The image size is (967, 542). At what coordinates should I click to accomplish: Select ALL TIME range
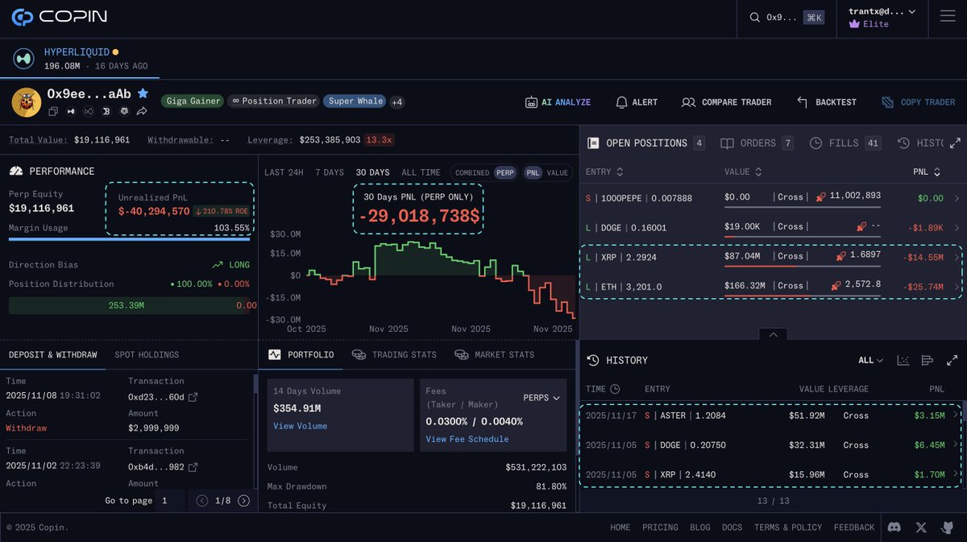pos(421,172)
